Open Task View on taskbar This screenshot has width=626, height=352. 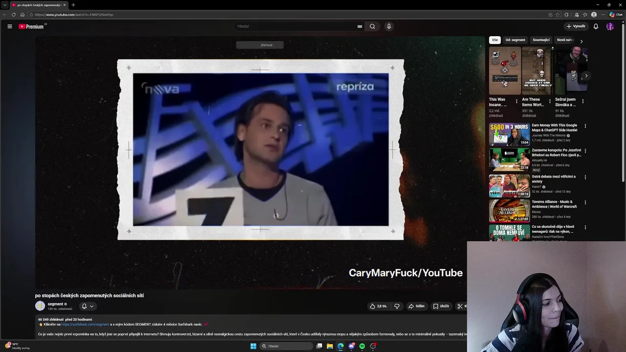pos(319,346)
